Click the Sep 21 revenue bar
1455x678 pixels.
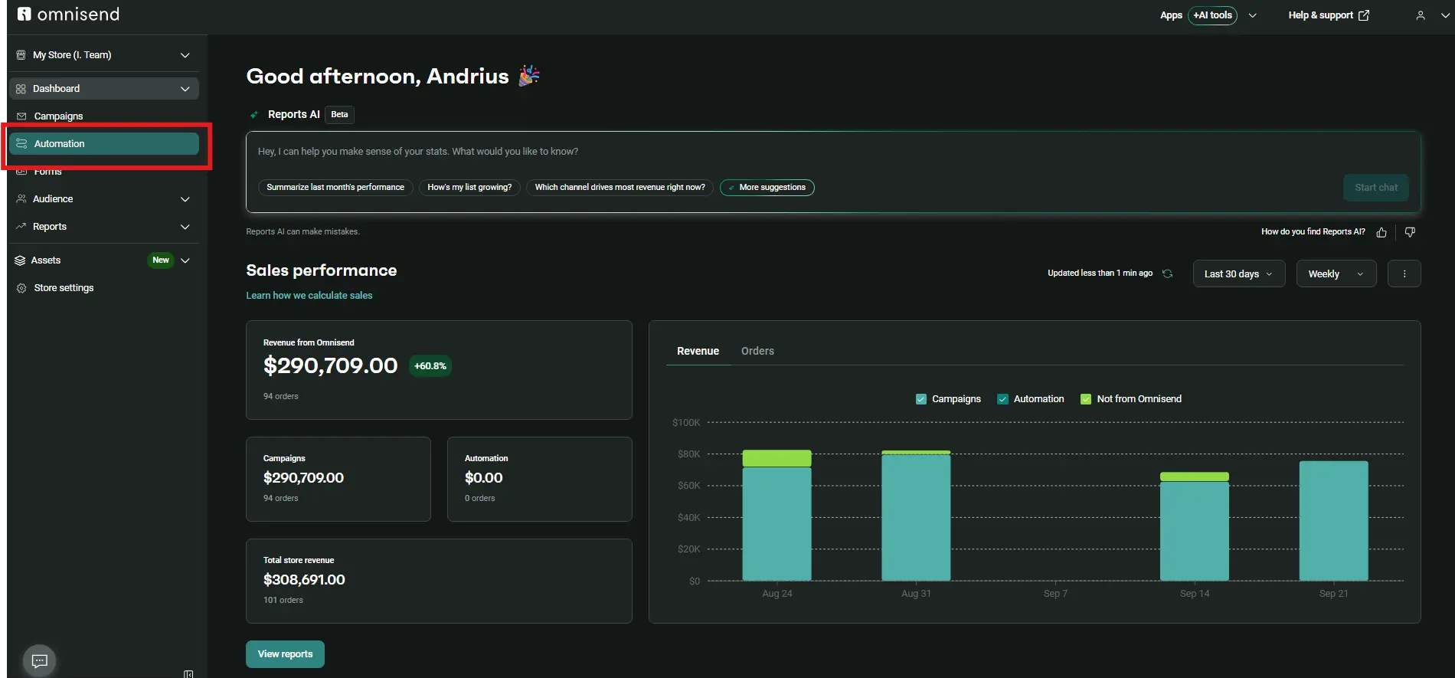[1333, 521]
